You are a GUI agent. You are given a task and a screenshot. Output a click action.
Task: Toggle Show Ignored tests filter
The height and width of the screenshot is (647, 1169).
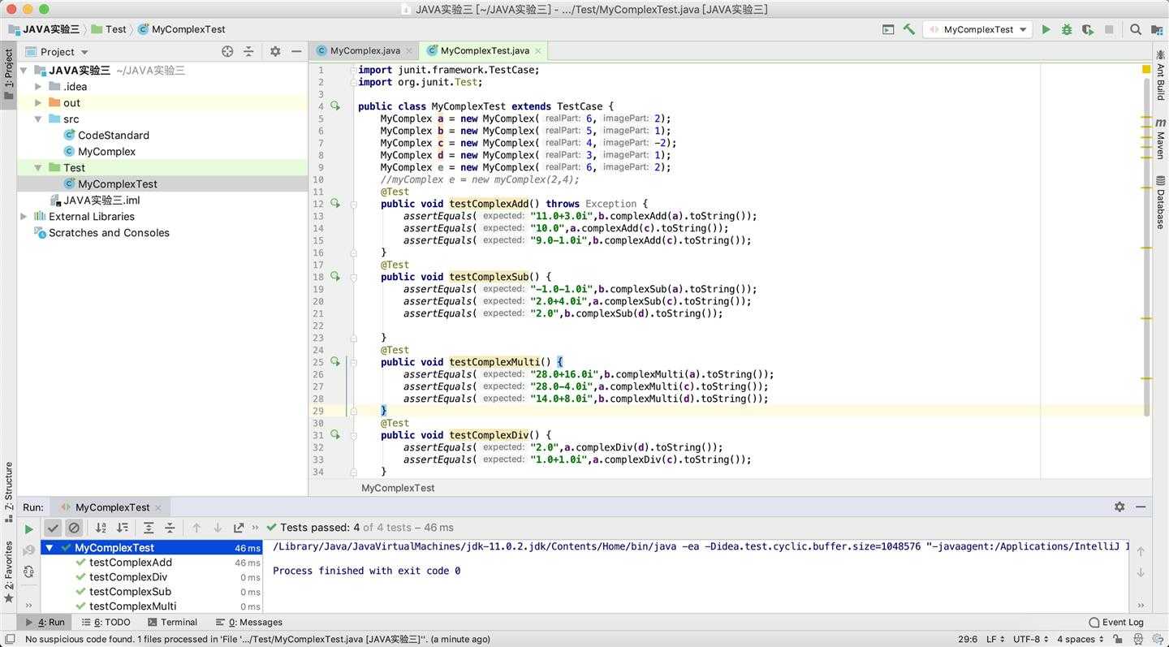click(x=74, y=528)
